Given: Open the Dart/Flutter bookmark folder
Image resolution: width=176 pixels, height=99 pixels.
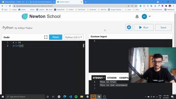Looking at the screenshot, I should pyautogui.click(x=80, y=10).
